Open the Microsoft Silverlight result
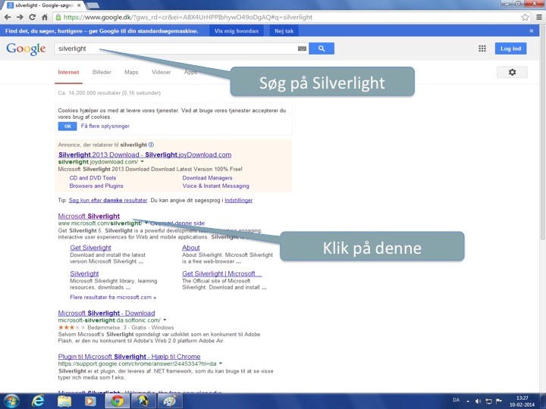The image size is (546, 409). click(89, 216)
